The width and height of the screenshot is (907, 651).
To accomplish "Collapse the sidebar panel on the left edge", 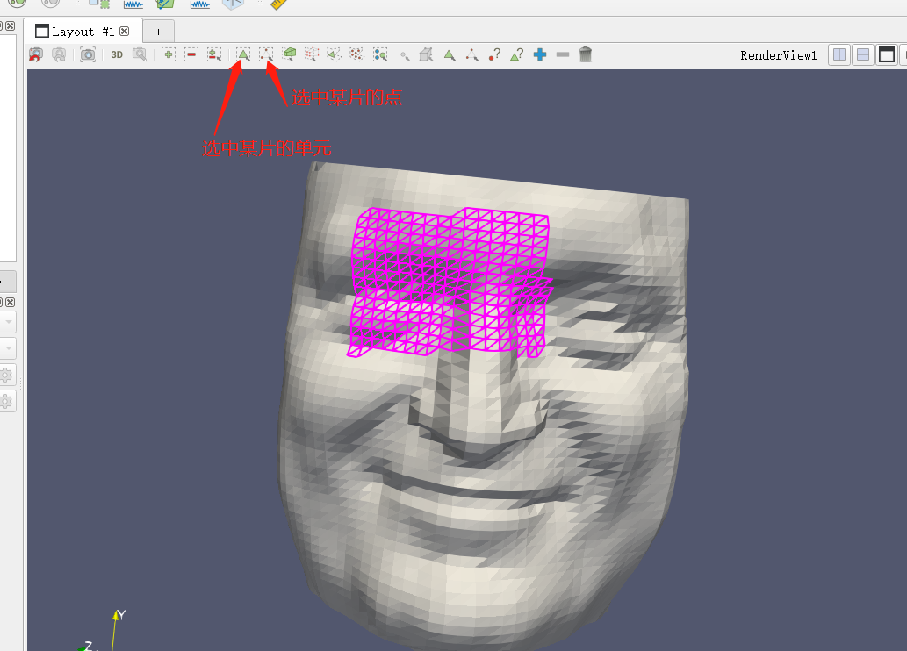I will [x=8, y=24].
